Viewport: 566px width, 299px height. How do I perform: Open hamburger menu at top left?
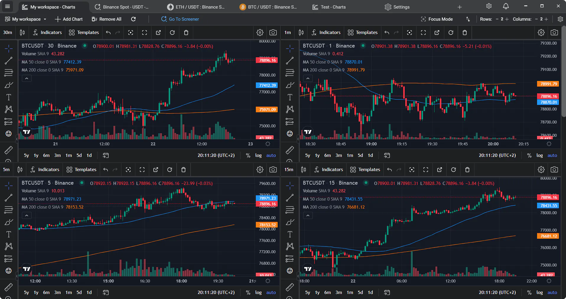(x=7, y=6)
